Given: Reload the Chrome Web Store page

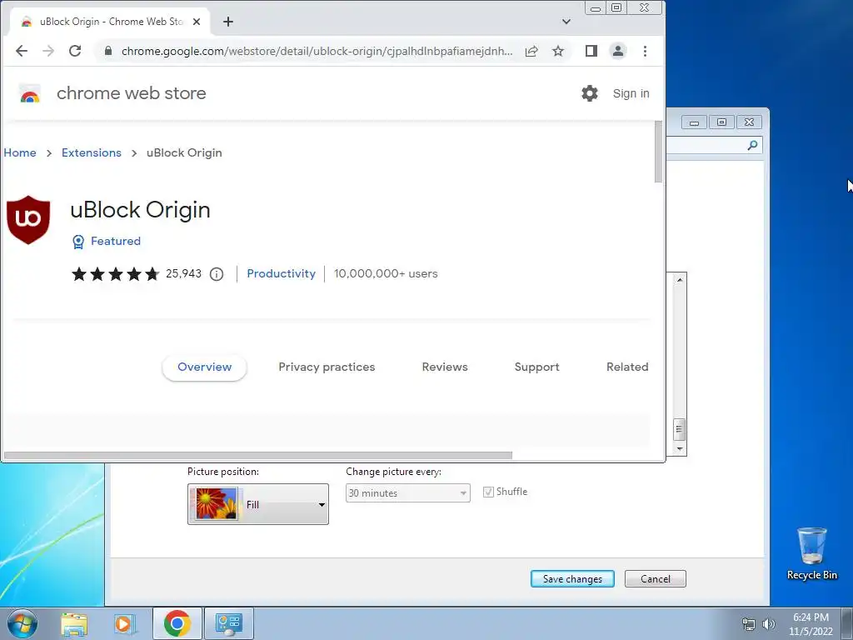Looking at the screenshot, I should (x=75, y=51).
